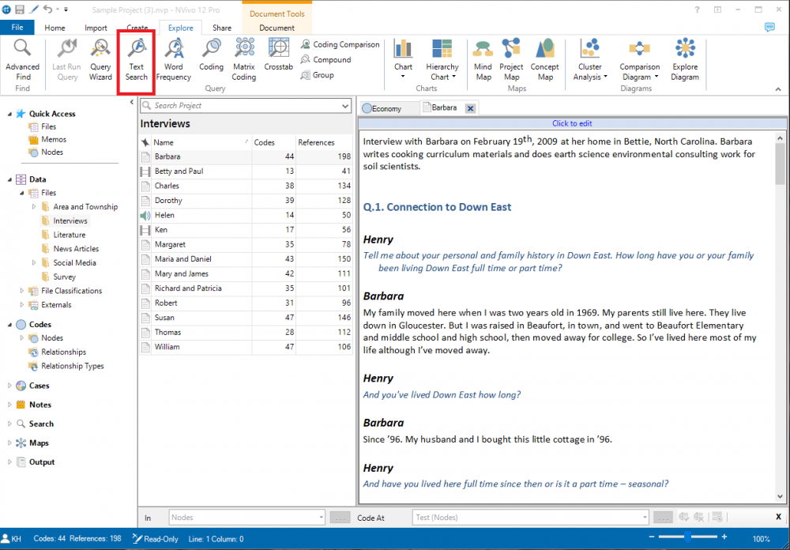
Task: Select the William interview row
Action: point(246,347)
